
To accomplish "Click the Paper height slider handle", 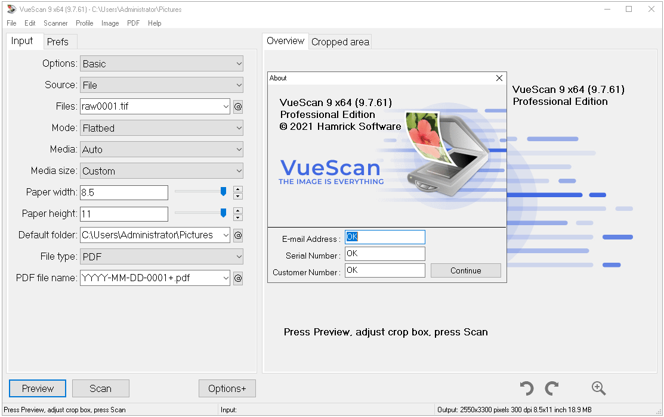I will 223,213.
